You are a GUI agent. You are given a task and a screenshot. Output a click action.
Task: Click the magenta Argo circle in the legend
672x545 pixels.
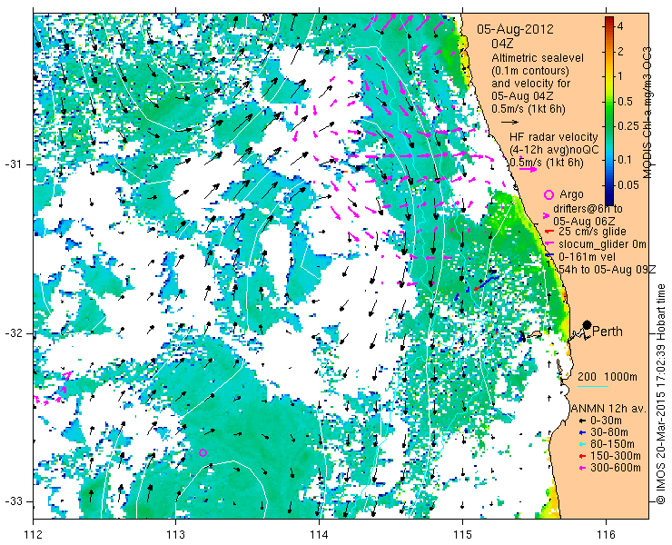coord(548,194)
